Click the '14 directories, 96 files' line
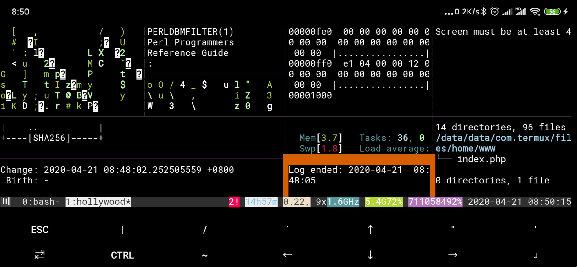This screenshot has height=267, width=577. pyautogui.click(x=501, y=127)
